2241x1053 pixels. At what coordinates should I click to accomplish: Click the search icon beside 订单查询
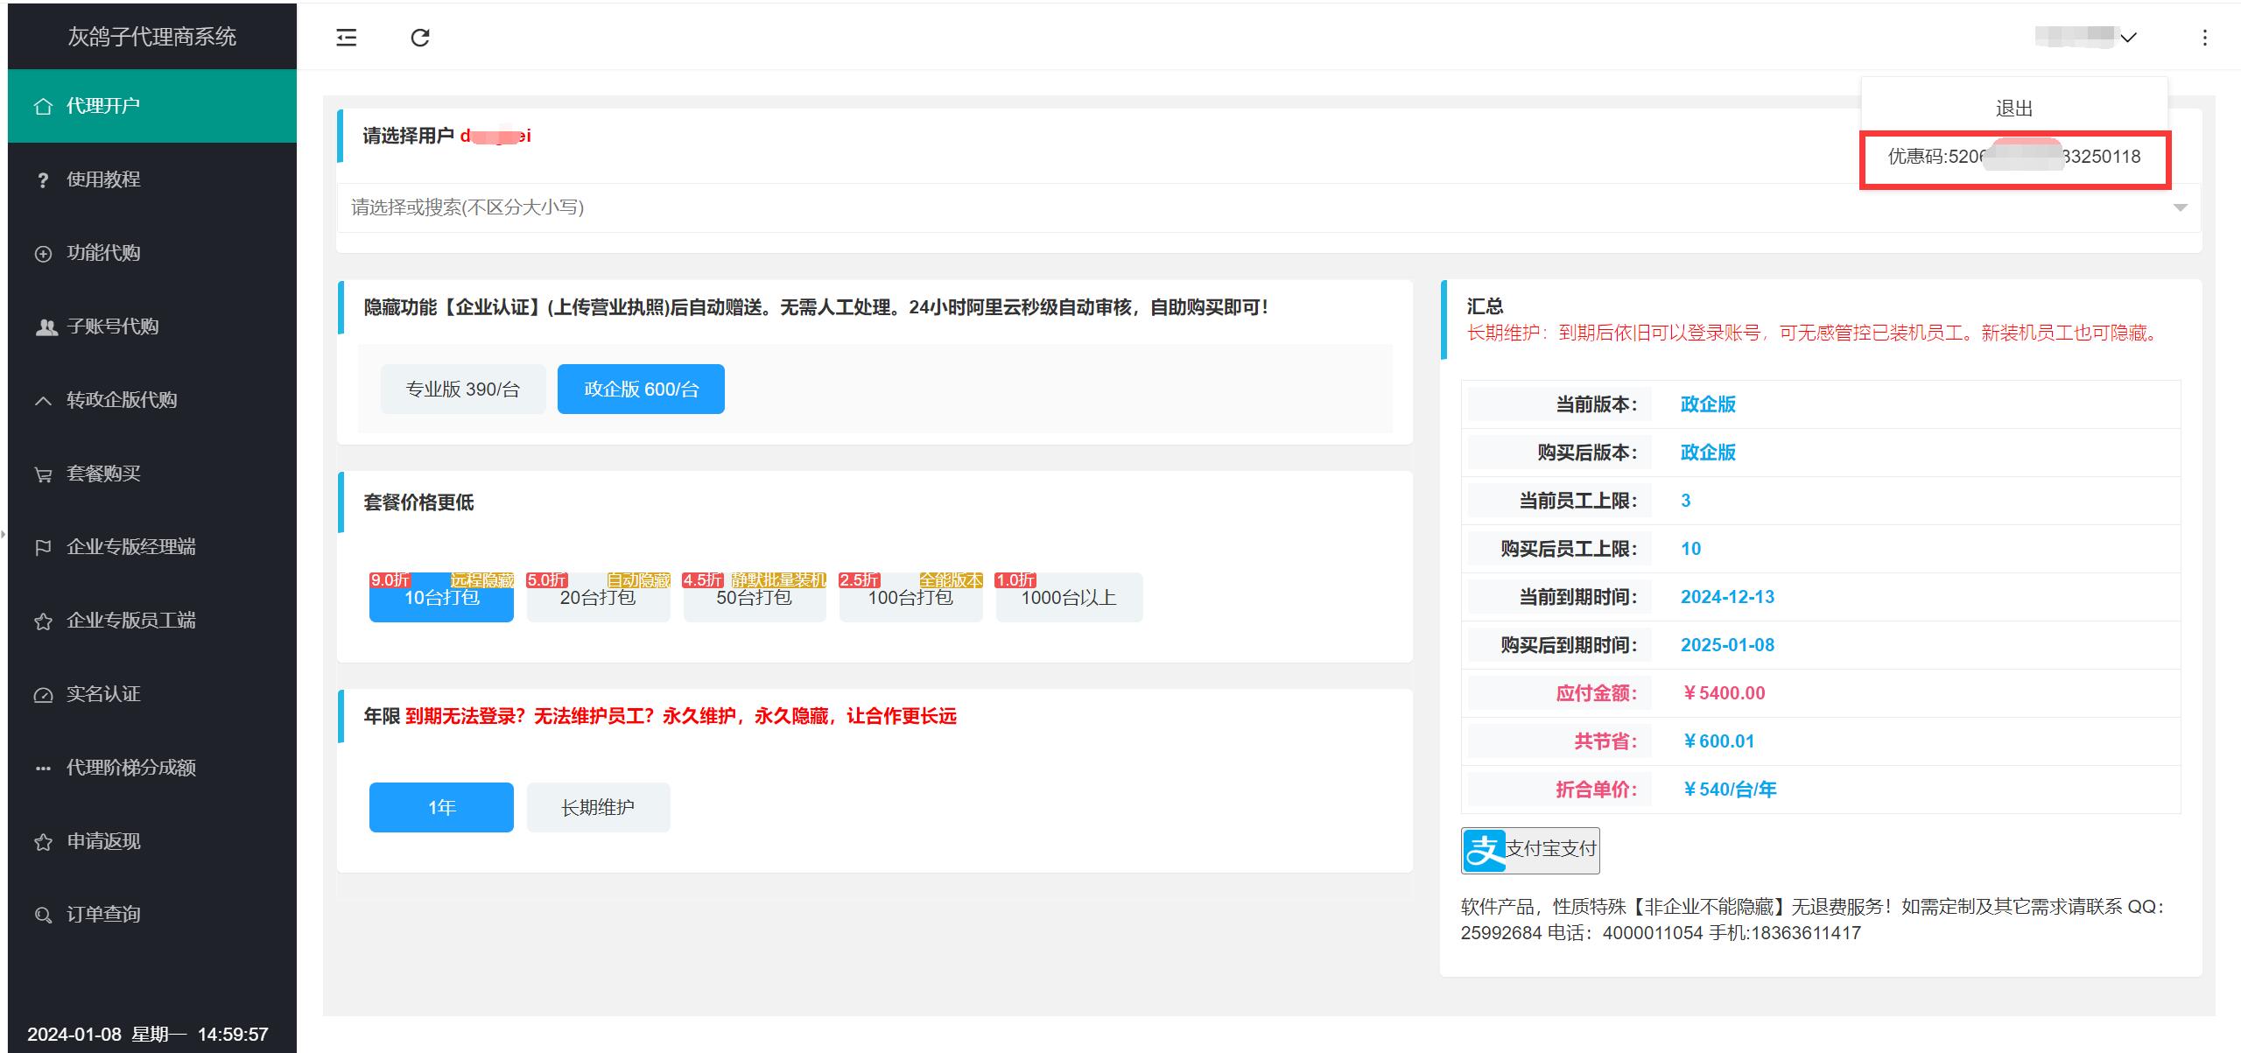coord(43,916)
